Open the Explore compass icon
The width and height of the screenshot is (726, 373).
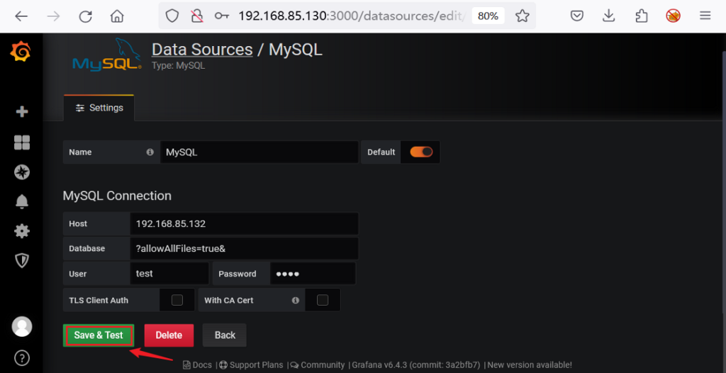click(x=22, y=172)
